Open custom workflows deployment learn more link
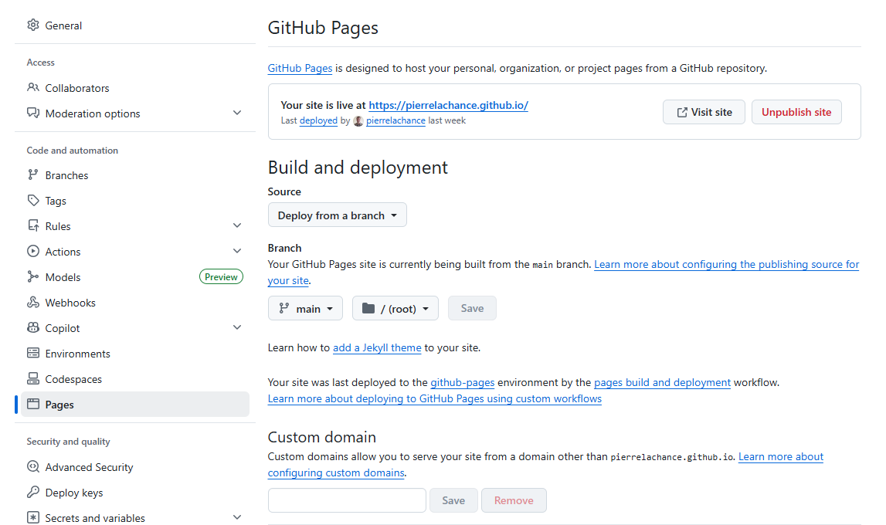Viewport: 886px width, 525px height. (435, 398)
